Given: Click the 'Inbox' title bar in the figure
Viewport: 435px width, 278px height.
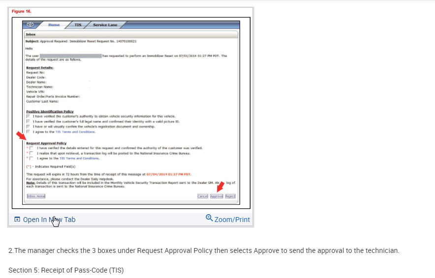Looking at the screenshot, I should (131, 34).
